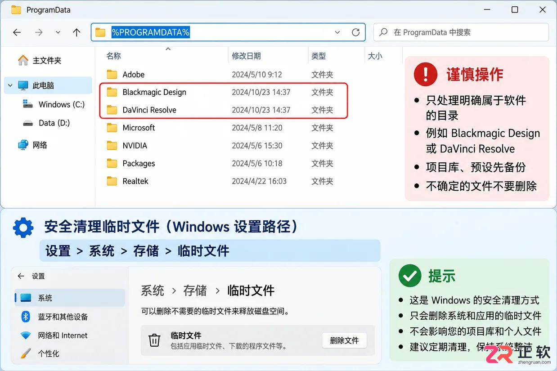This screenshot has height=371, width=557.
Task: Open Data (D:) drive
Action: coord(46,123)
